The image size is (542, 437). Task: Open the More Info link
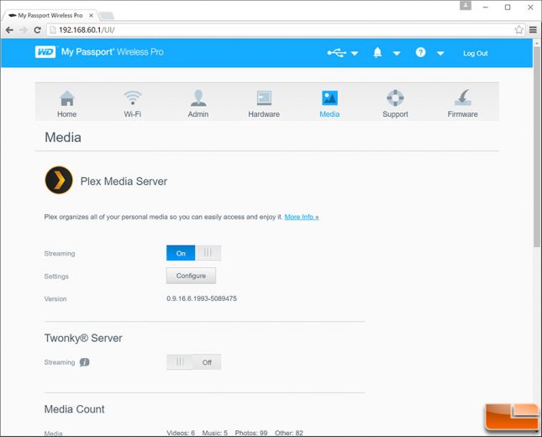click(302, 217)
